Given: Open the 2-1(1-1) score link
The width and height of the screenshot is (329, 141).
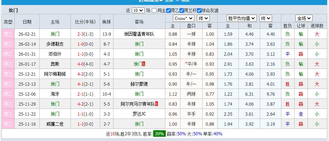Looking at the screenshot, I should 86,94.
